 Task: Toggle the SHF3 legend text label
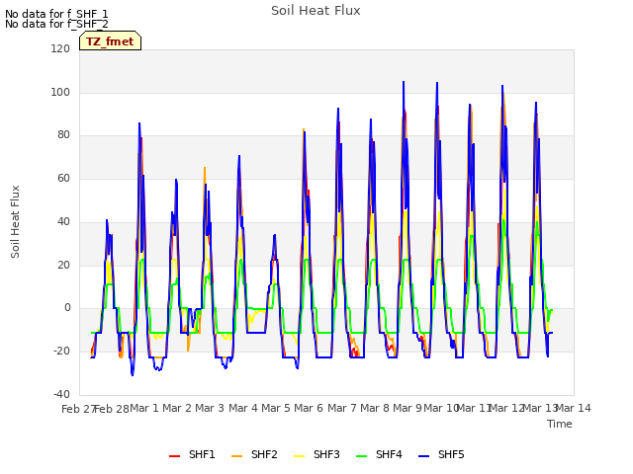(326, 454)
